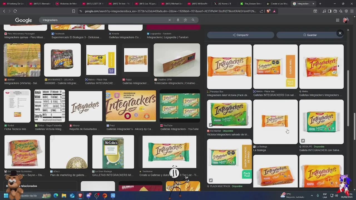Switch to the (4) Home / X tab

point(225,4)
